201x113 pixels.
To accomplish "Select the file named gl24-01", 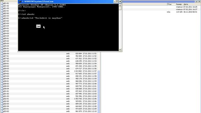I will coord(6,29).
